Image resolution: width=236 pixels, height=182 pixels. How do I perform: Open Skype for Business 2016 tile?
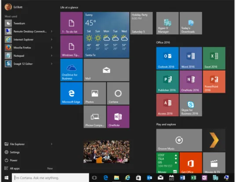point(191,105)
